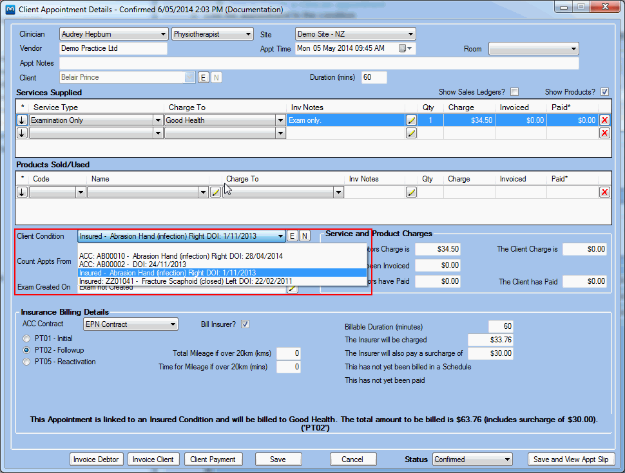Click the Invoice Debtor button
The image size is (625, 473).
click(x=96, y=459)
